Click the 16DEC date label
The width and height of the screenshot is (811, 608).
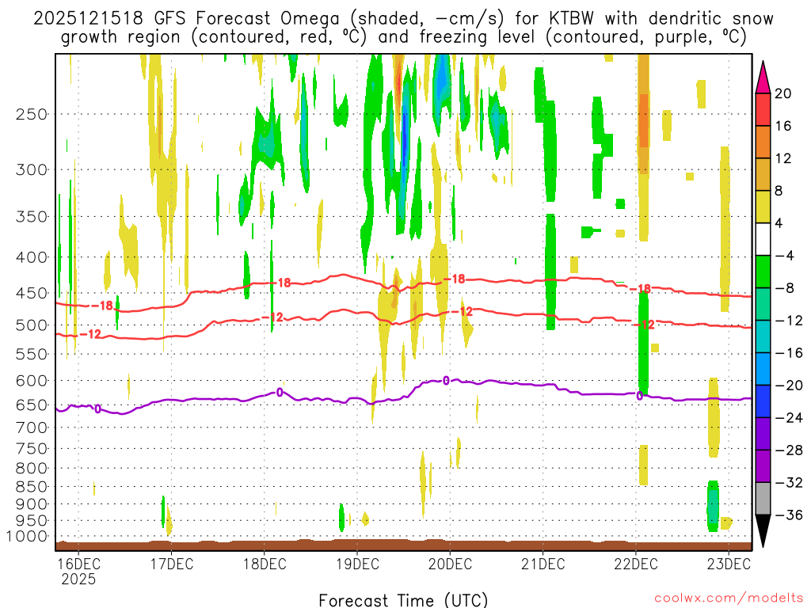pyautogui.click(x=78, y=564)
